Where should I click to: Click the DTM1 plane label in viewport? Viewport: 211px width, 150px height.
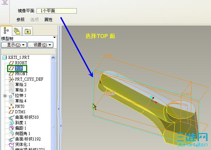pyautogui.click(x=108, y=55)
